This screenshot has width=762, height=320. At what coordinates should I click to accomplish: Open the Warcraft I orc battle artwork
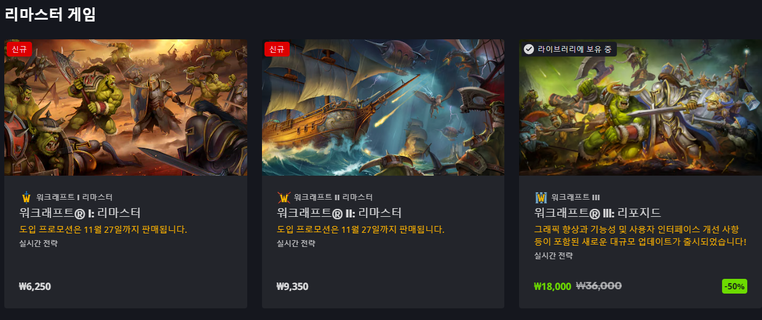[125, 107]
